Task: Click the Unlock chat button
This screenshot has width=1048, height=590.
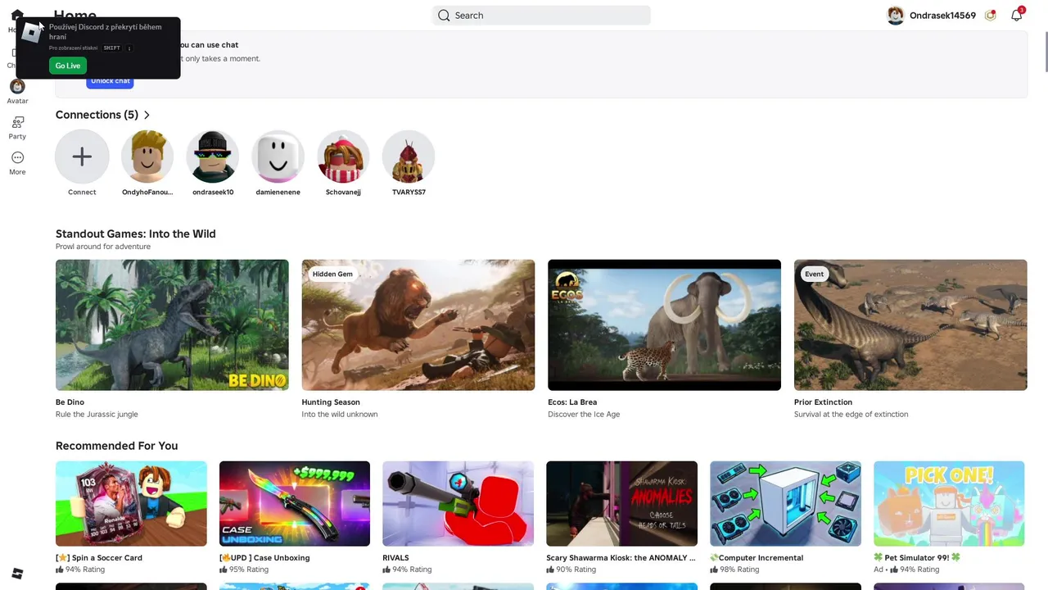Action: click(x=110, y=81)
